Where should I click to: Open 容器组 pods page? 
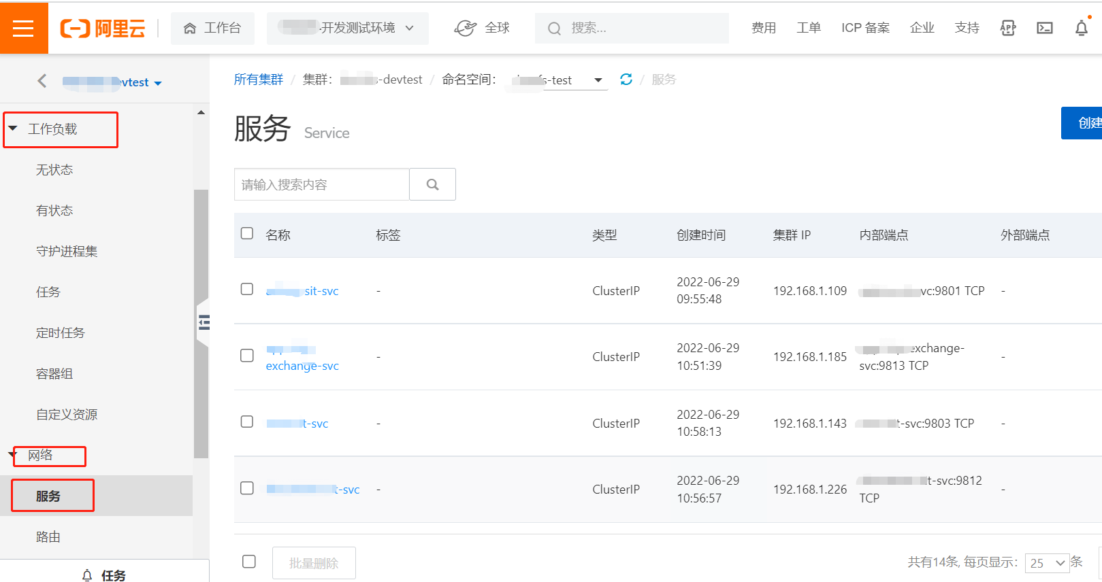(54, 374)
